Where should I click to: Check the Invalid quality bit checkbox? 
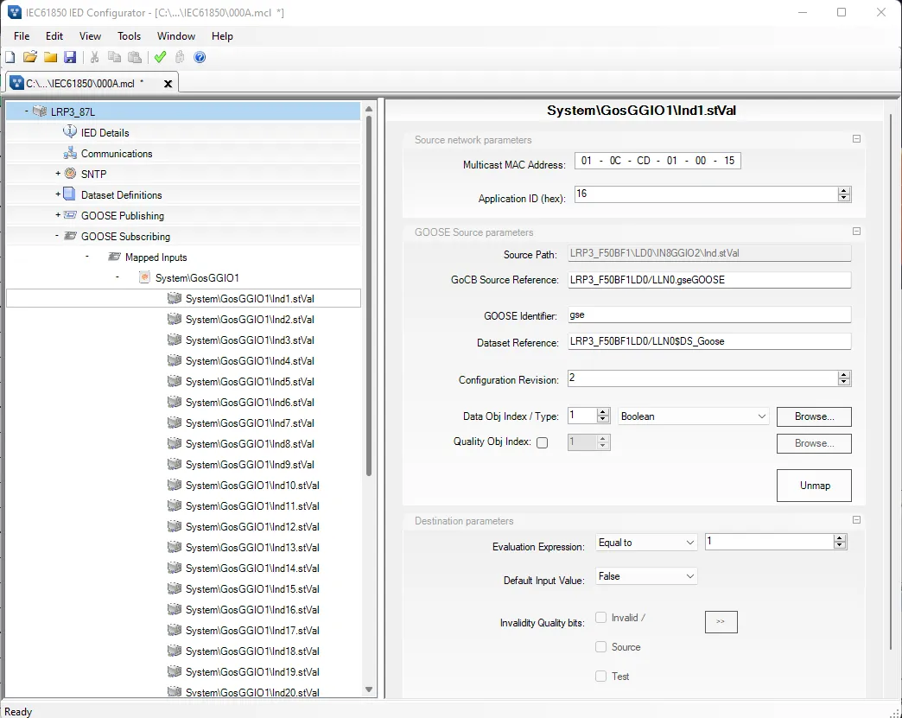pyautogui.click(x=601, y=617)
